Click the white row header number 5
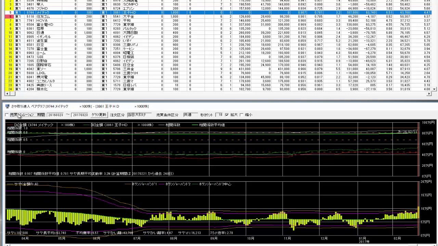This screenshot has height=246, width=438. point(10,13)
